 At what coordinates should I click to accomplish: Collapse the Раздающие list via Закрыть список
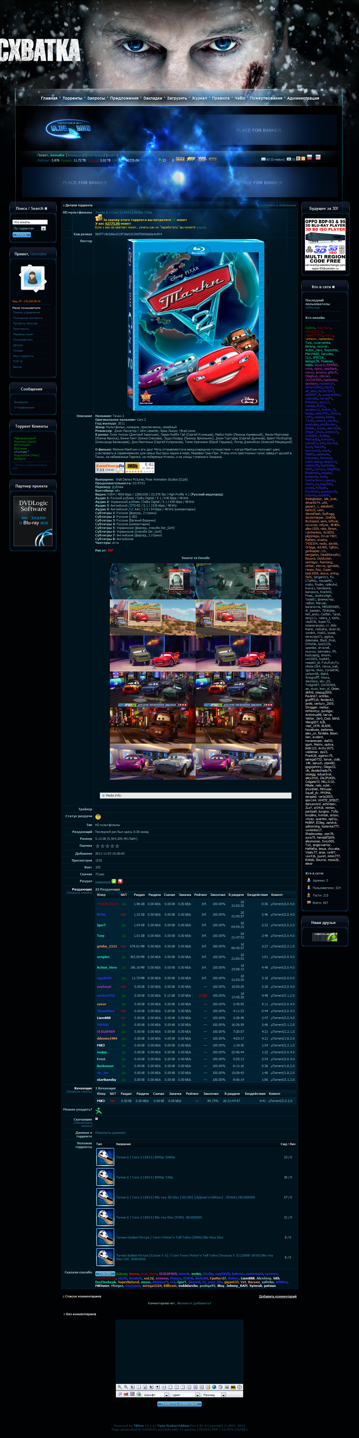[79, 893]
